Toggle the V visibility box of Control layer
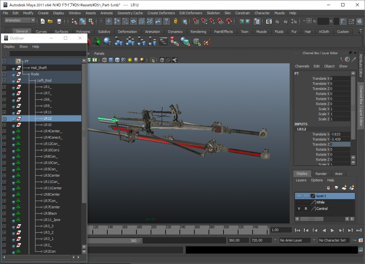This screenshot has width=365, height=264. 299,209
